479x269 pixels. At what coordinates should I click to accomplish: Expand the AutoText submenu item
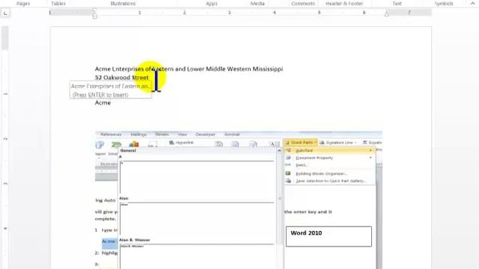(x=329, y=150)
